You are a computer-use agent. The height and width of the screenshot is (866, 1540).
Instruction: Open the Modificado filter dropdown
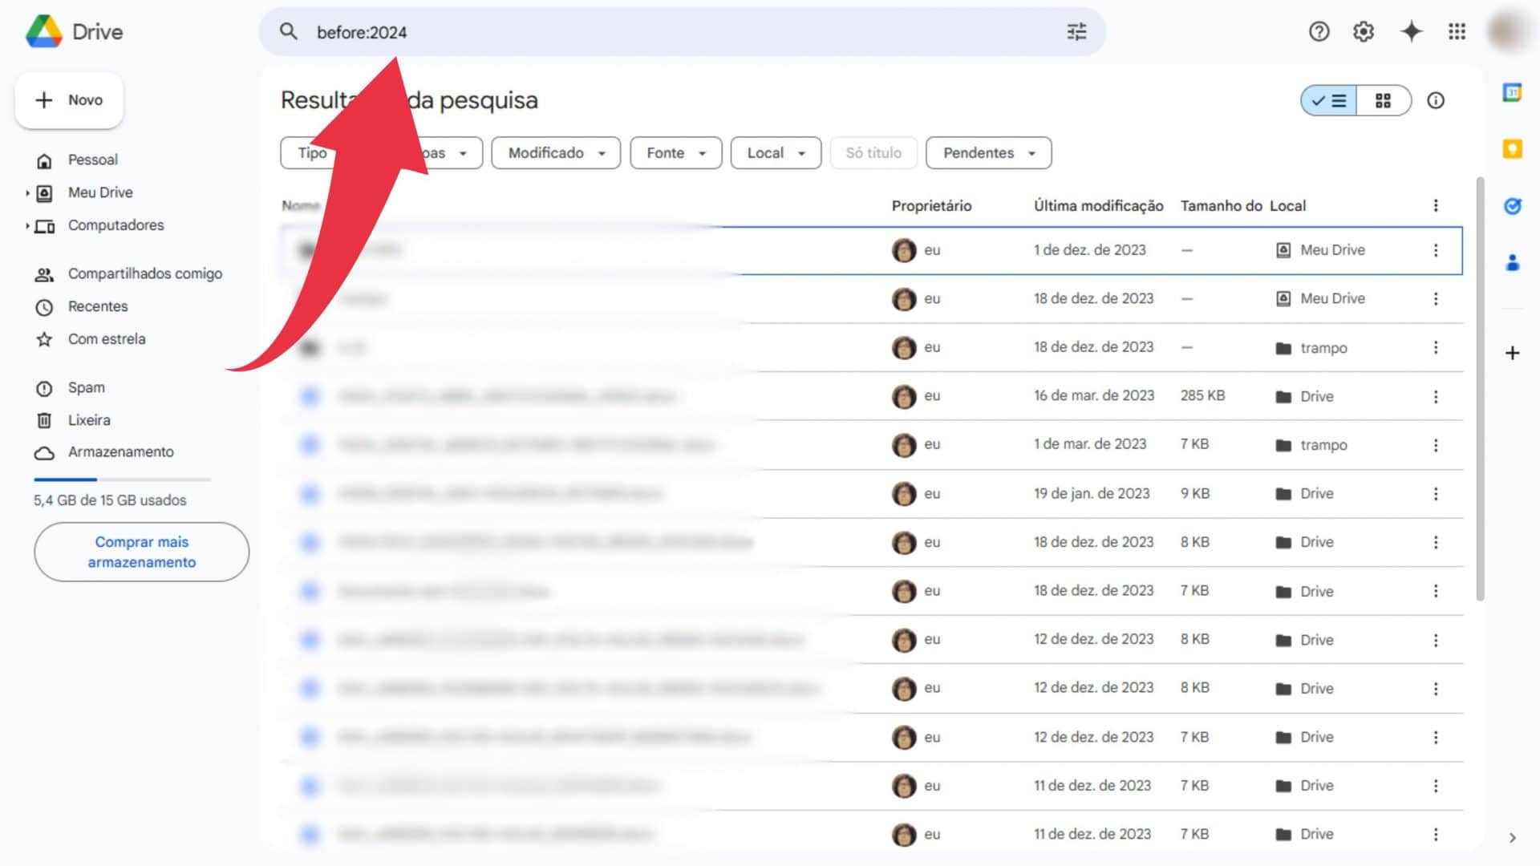[555, 152]
